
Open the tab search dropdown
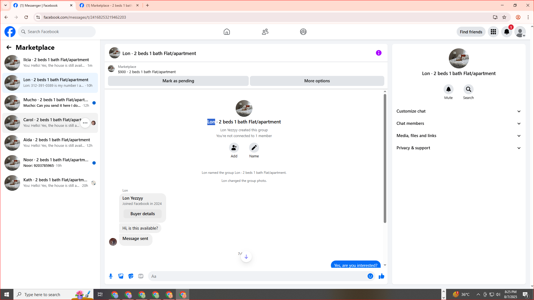5,5
